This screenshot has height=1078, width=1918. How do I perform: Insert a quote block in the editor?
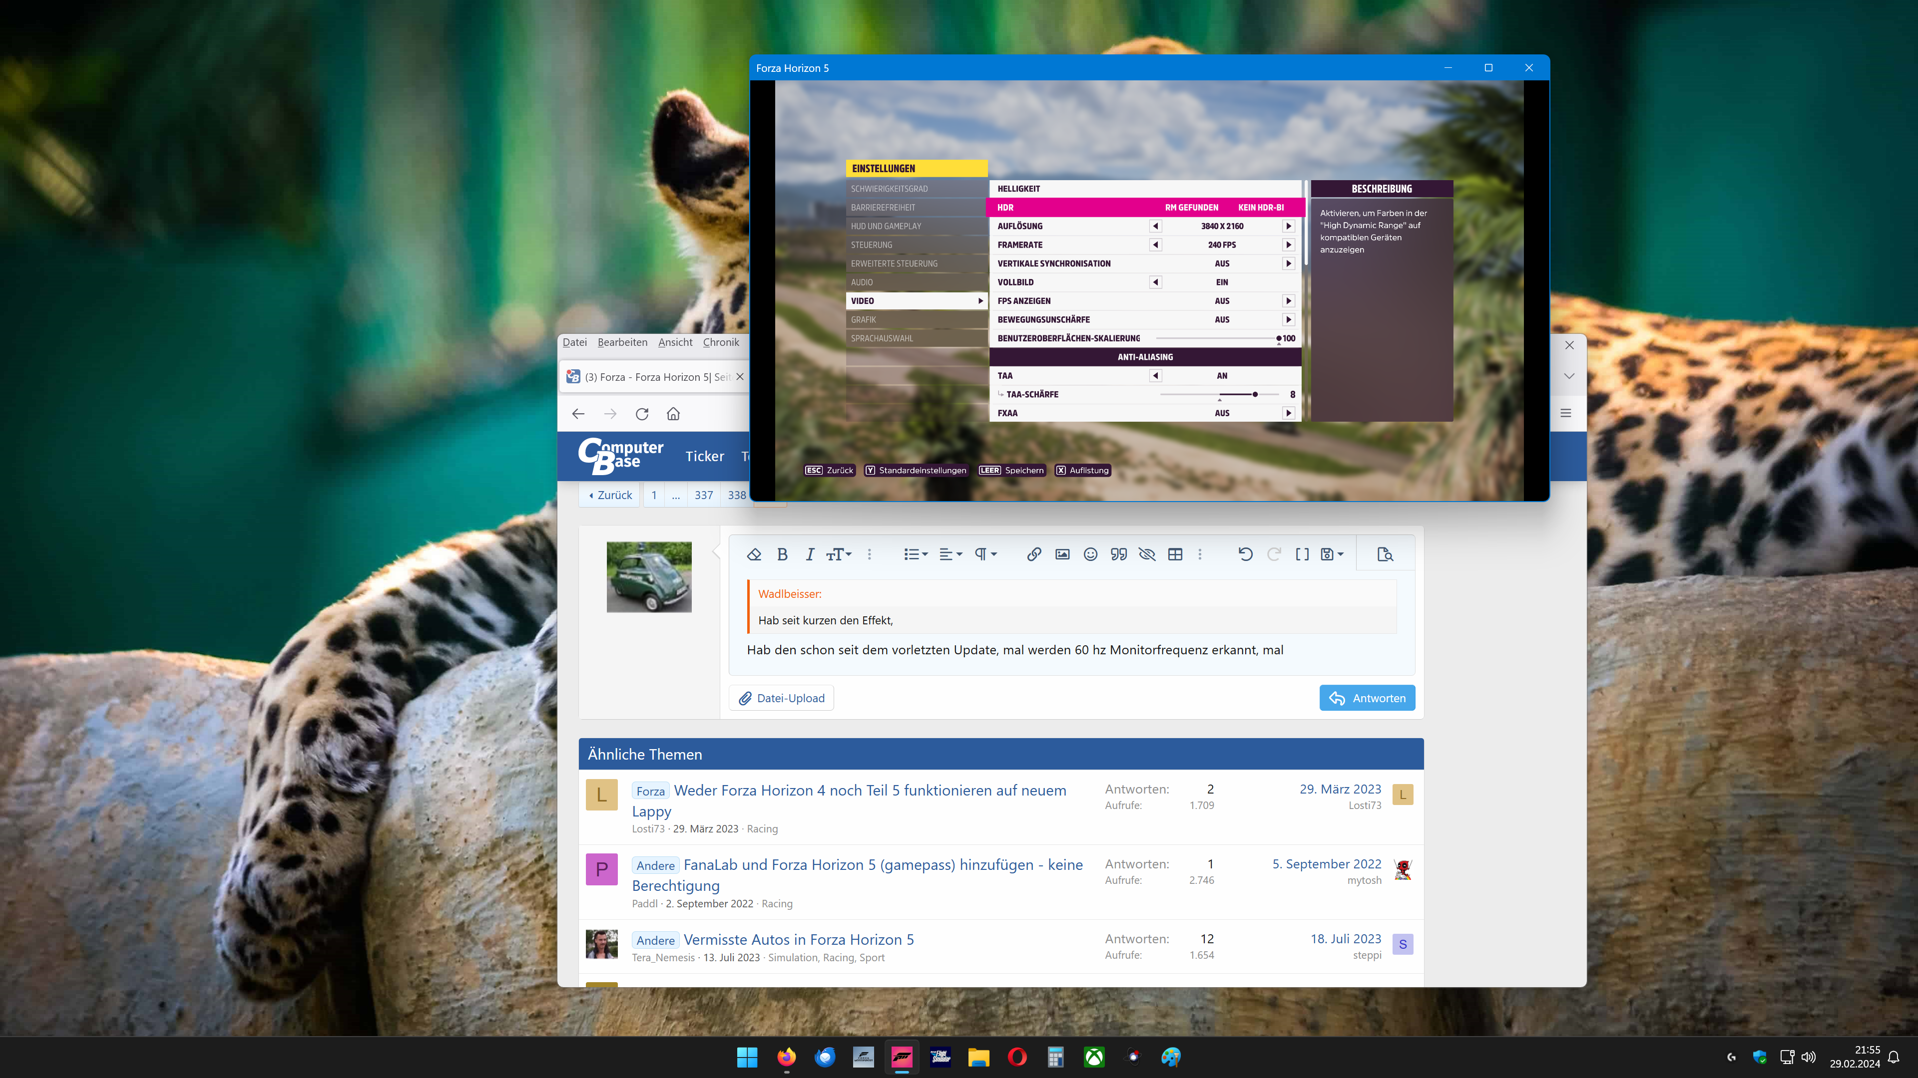click(x=1118, y=553)
